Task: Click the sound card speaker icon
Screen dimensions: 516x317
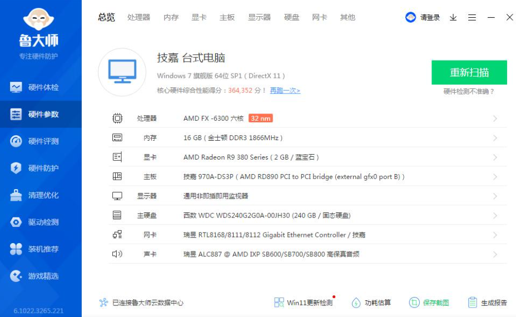Action: pos(117,254)
